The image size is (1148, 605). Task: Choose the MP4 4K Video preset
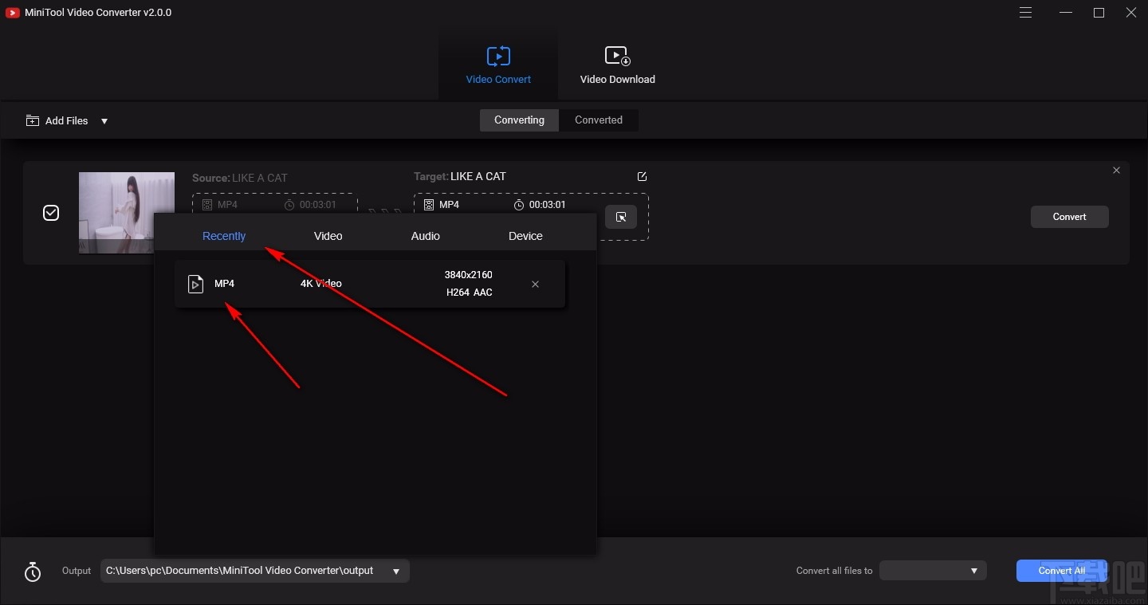pyautogui.click(x=370, y=284)
